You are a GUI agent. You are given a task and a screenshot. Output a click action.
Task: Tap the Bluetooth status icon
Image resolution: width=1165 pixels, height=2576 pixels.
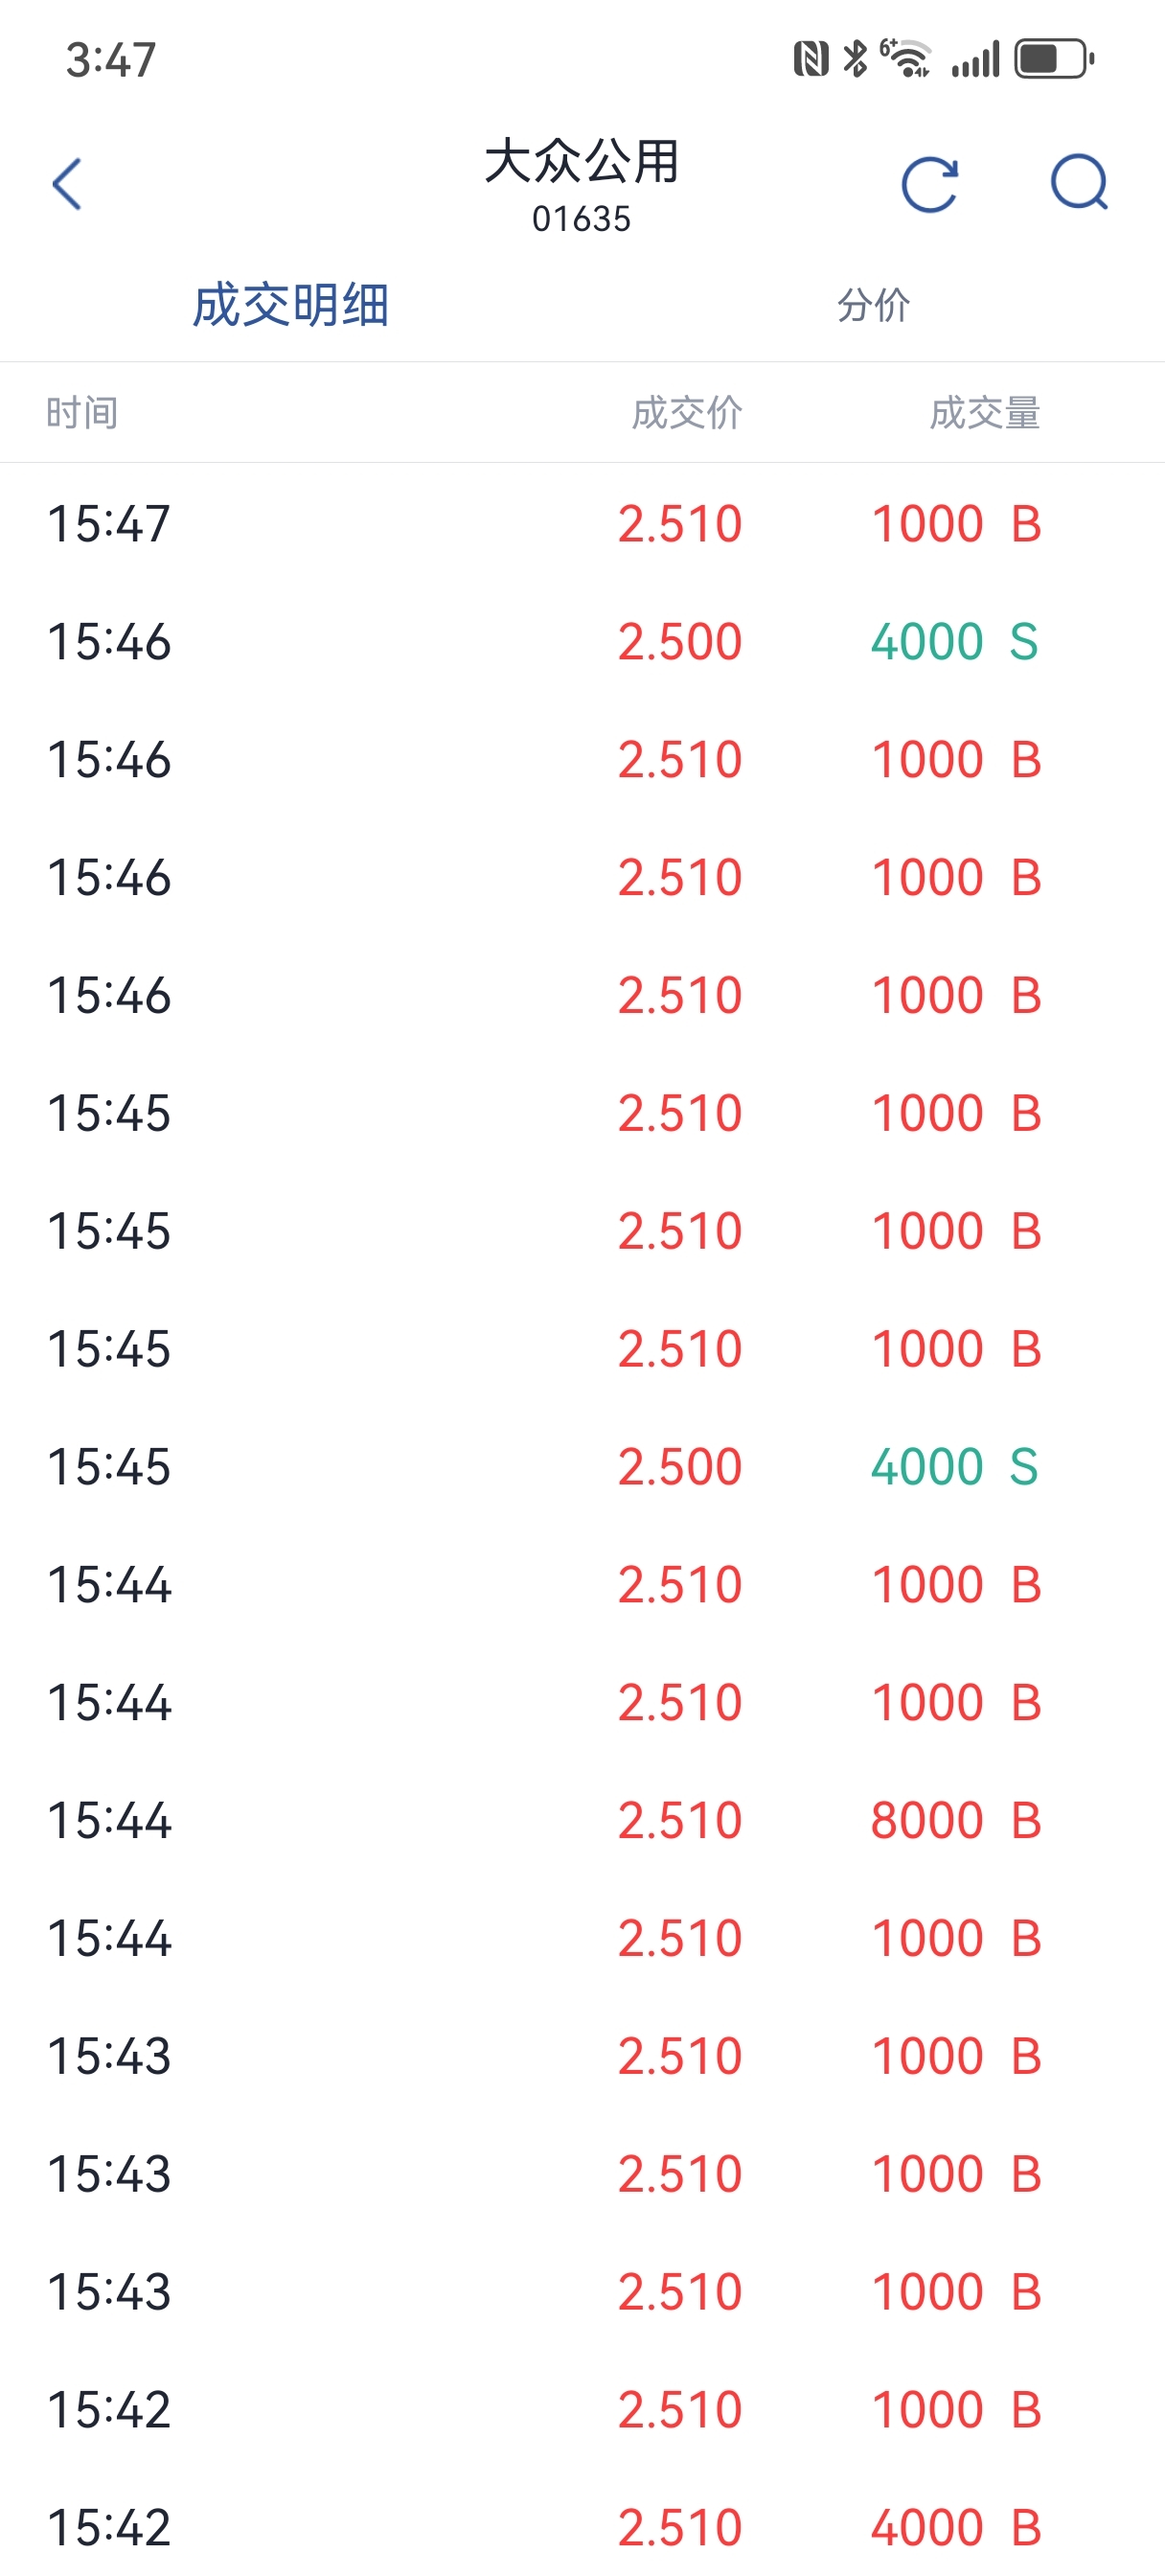pyautogui.click(x=855, y=59)
